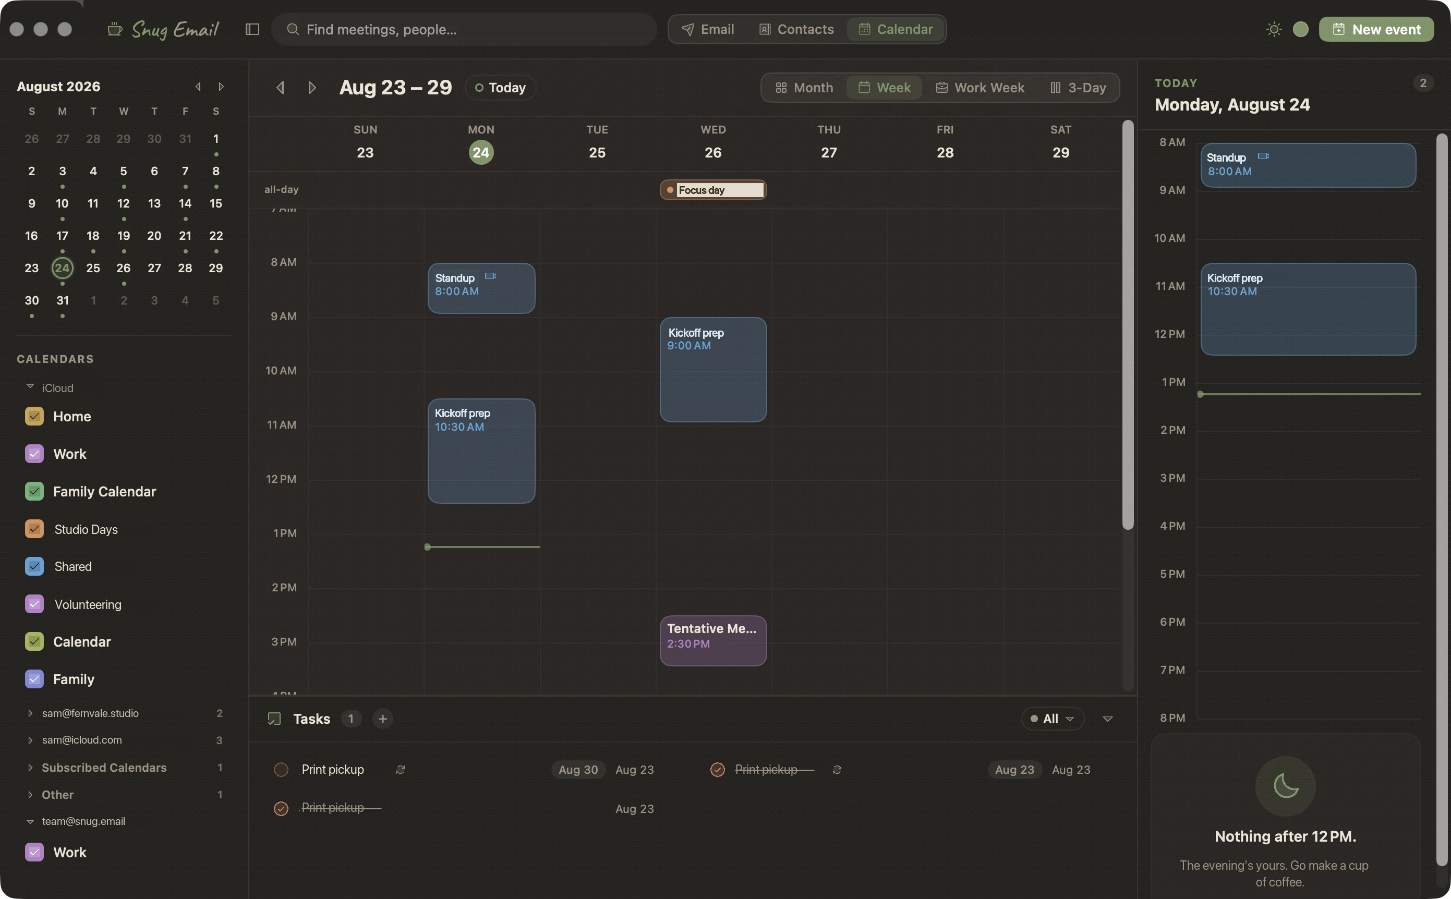This screenshot has width=1451, height=899.
Task: Mark open Print pickup task complete
Action: (281, 769)
